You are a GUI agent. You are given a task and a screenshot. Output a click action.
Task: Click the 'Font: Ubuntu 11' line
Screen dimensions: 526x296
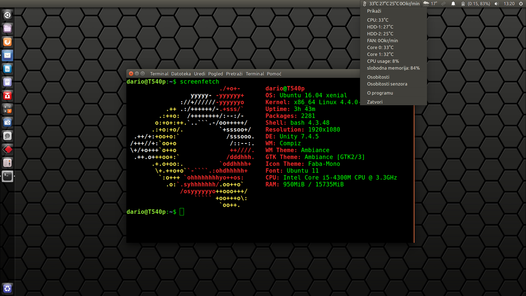click(292, 171)
